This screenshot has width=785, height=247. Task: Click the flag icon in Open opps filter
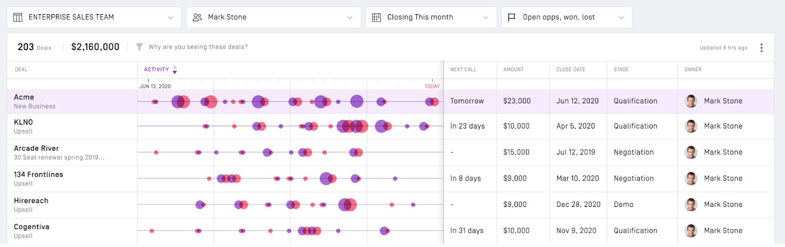(x=512, y=17)
